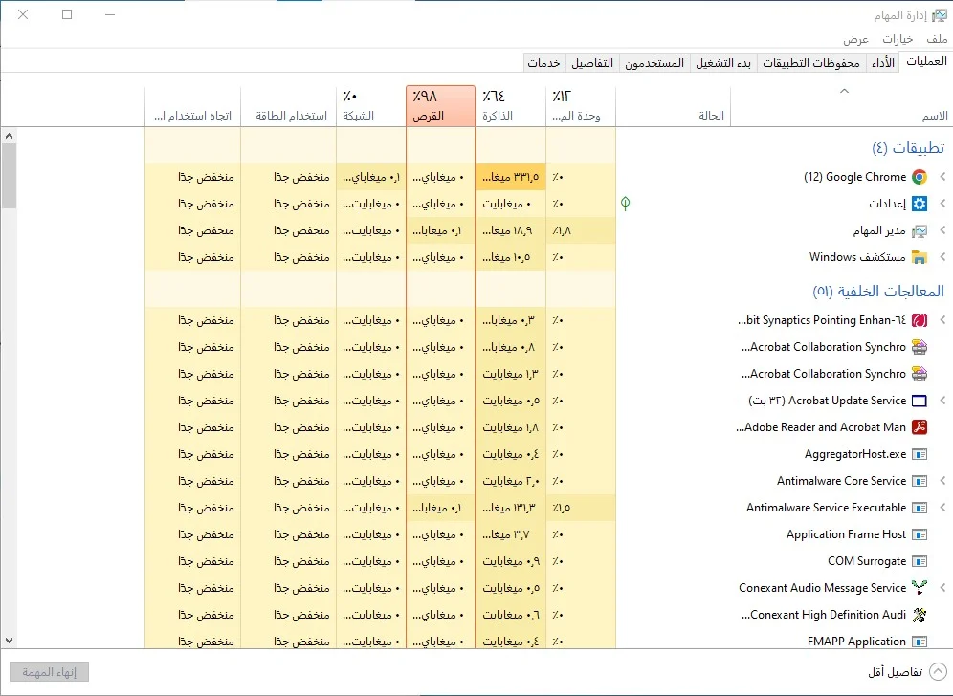This screenshot has height=696, width=953.
Task: Select the العمليات tab
Action: (x=926, y=61)
